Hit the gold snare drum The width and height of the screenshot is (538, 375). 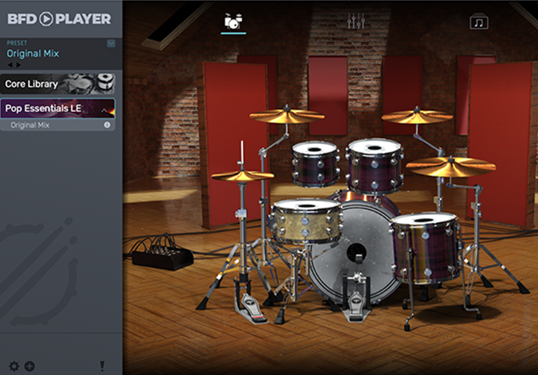pyautogui.click(x=306, y=220)
